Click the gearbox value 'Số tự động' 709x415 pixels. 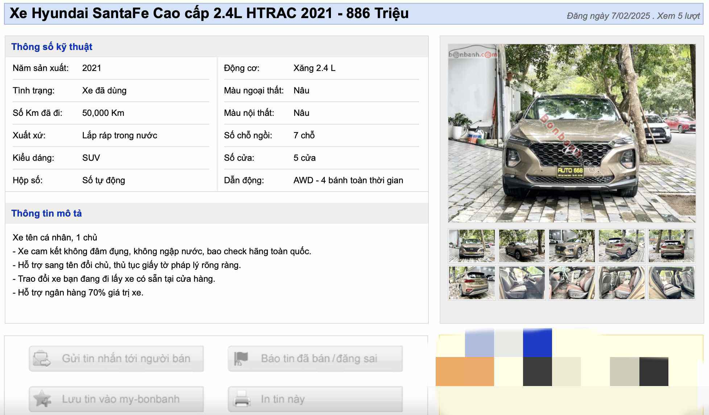(104, 180)
